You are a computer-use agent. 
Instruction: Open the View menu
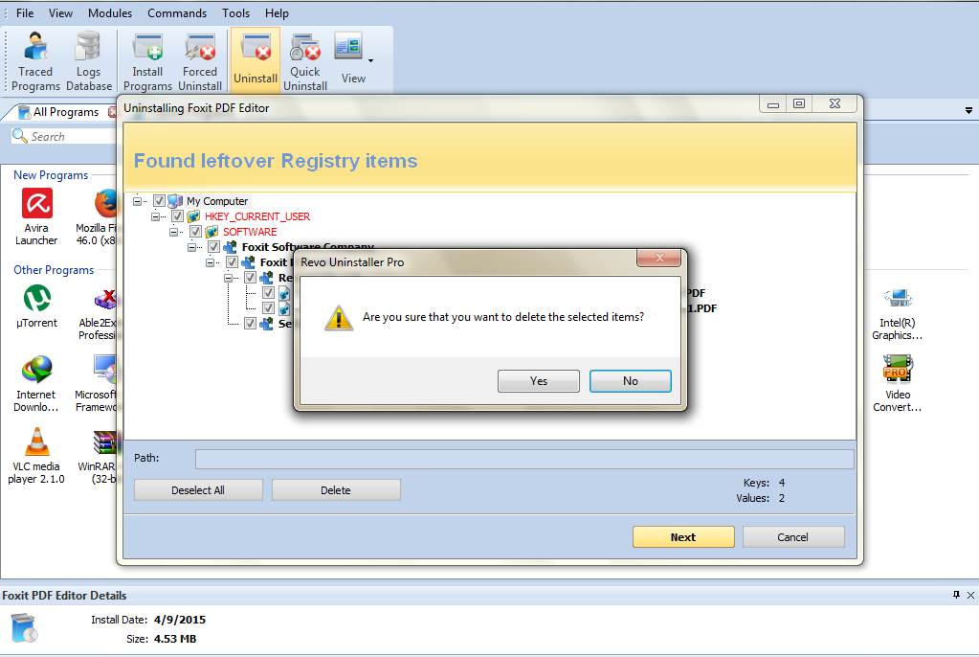tap(60, 13)
